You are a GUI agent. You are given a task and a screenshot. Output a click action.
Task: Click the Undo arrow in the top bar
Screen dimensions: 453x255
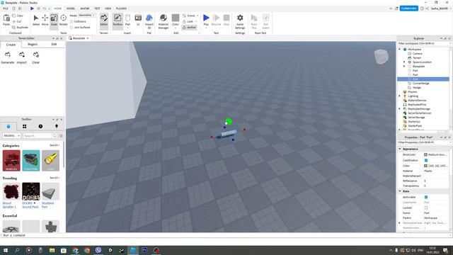coord(44,8)
